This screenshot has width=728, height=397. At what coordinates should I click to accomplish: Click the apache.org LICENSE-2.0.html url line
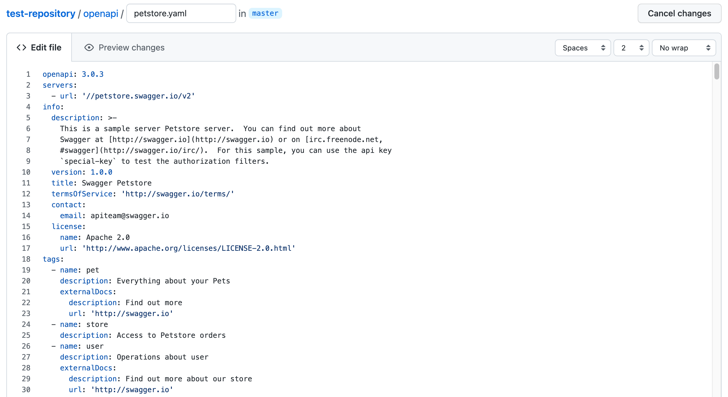click(178, 248)
